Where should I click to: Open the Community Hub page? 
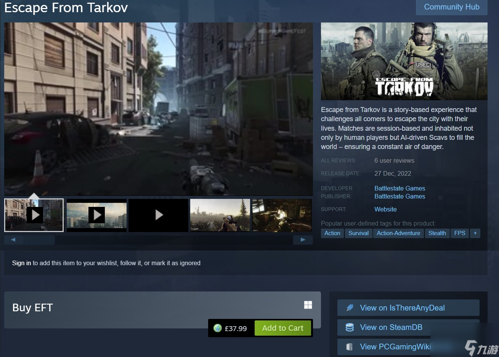[x=451, y=7]
